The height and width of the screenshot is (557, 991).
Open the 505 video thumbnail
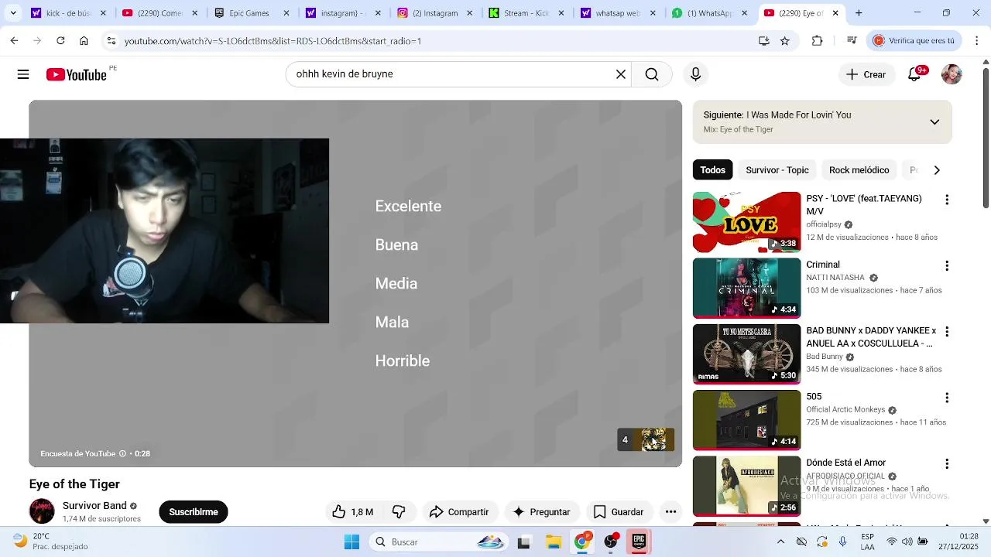(x=746, y=420)
